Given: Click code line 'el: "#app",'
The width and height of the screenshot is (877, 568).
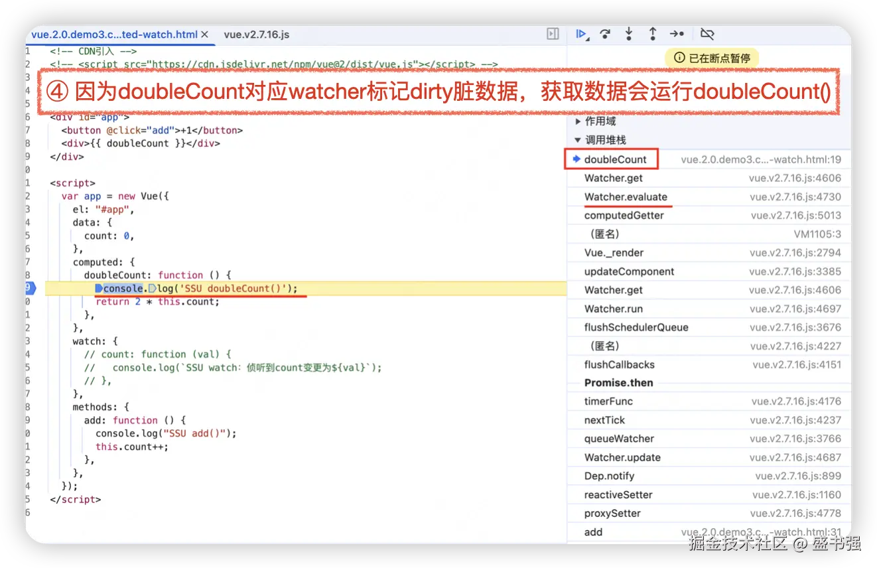Looking at the screenshot, I should click(103, 210).
